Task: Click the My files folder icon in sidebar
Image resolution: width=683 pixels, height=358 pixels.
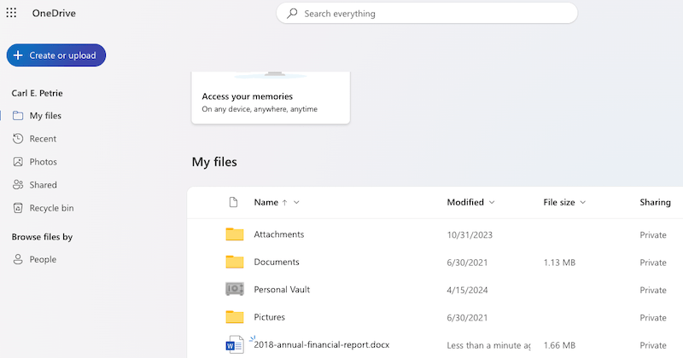Action: point(18,116)
